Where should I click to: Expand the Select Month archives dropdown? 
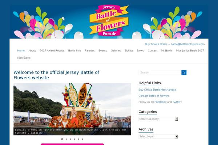tap(158, 136)
